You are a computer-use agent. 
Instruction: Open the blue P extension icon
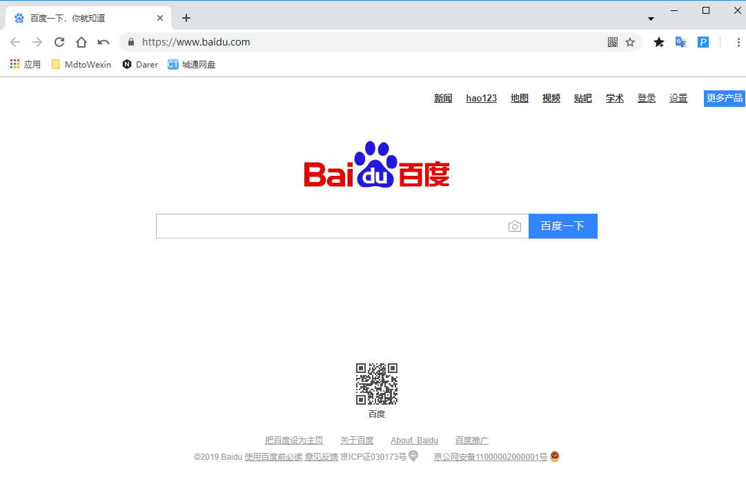703,42
